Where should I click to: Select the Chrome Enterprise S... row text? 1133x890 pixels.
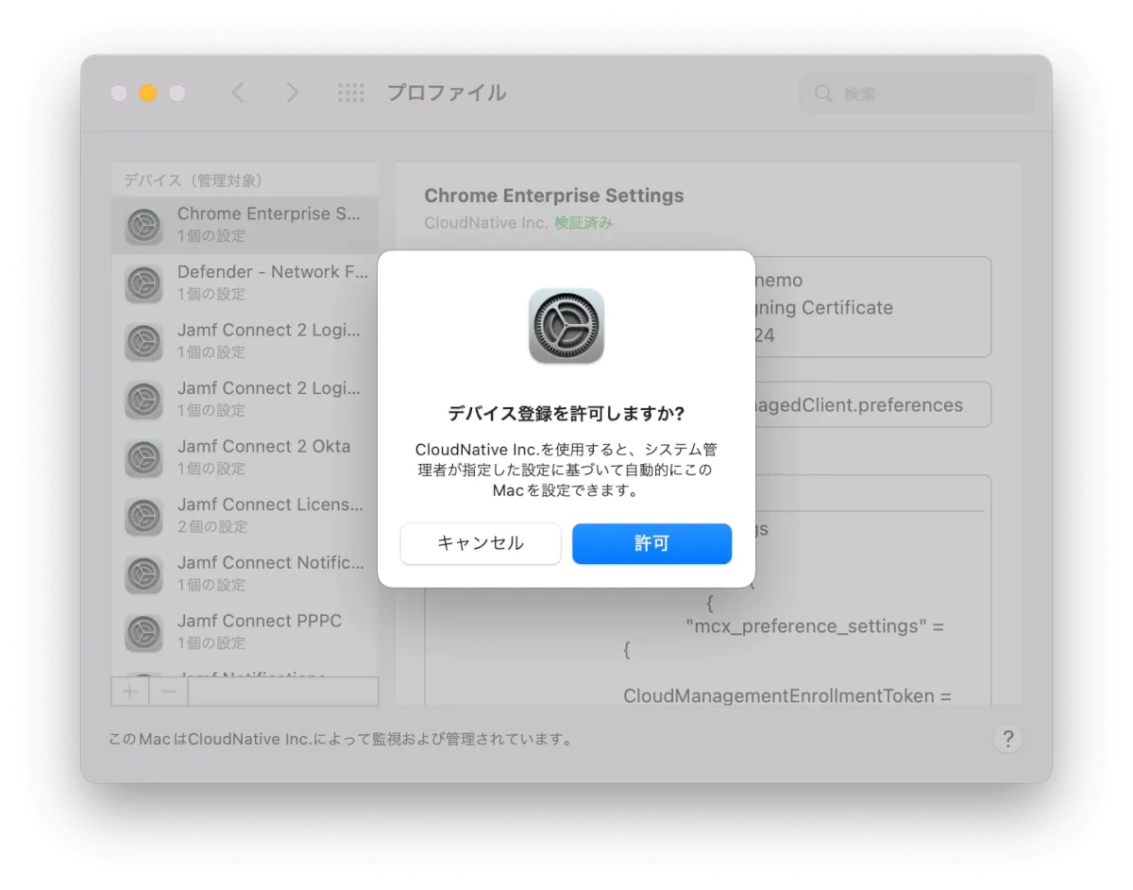point(269,214)
